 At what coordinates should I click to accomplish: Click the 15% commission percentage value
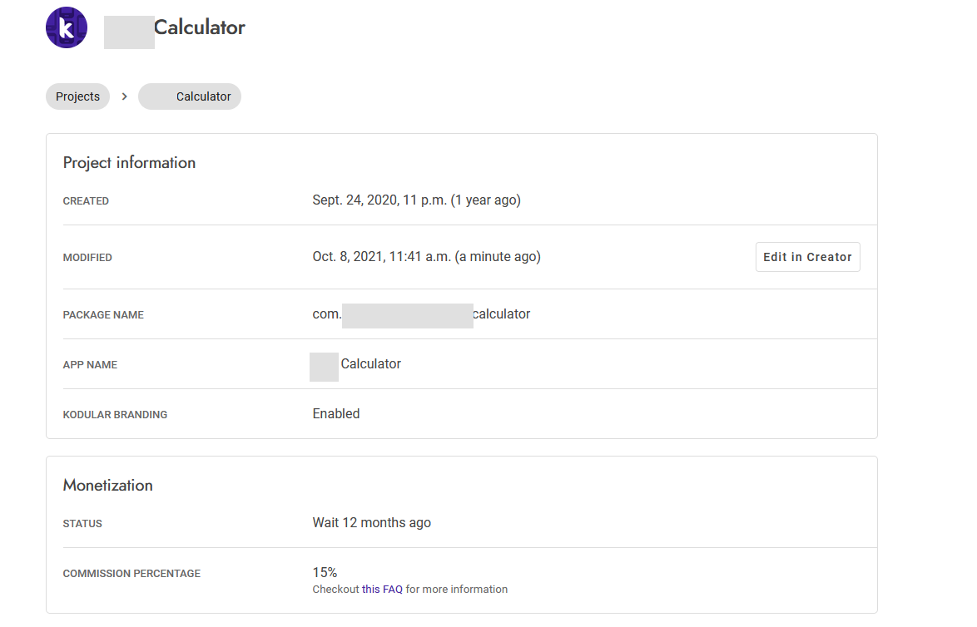click(x=325, y=572)
